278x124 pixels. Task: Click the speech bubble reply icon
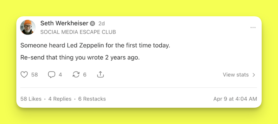pyautogui.click(x=51, y=75)
